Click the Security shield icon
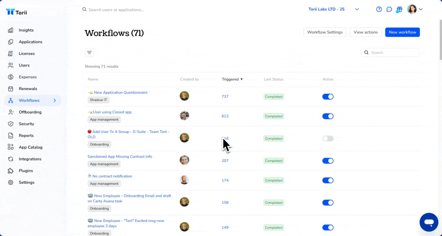This screenshot has height=236, width=442. tap(11, 124)
